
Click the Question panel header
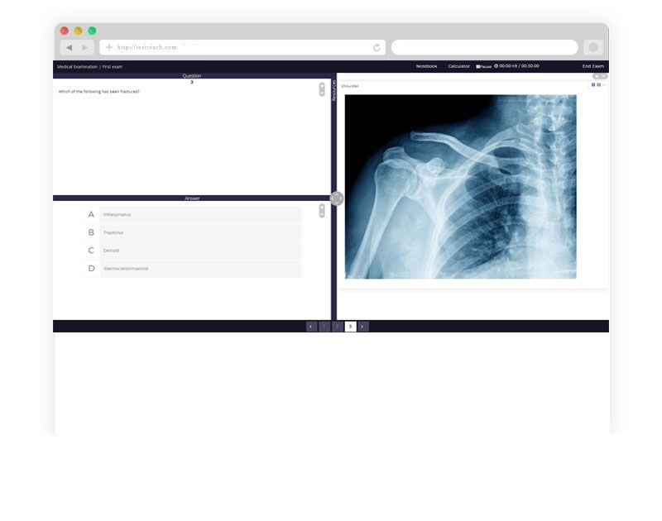tap(192, 76)
